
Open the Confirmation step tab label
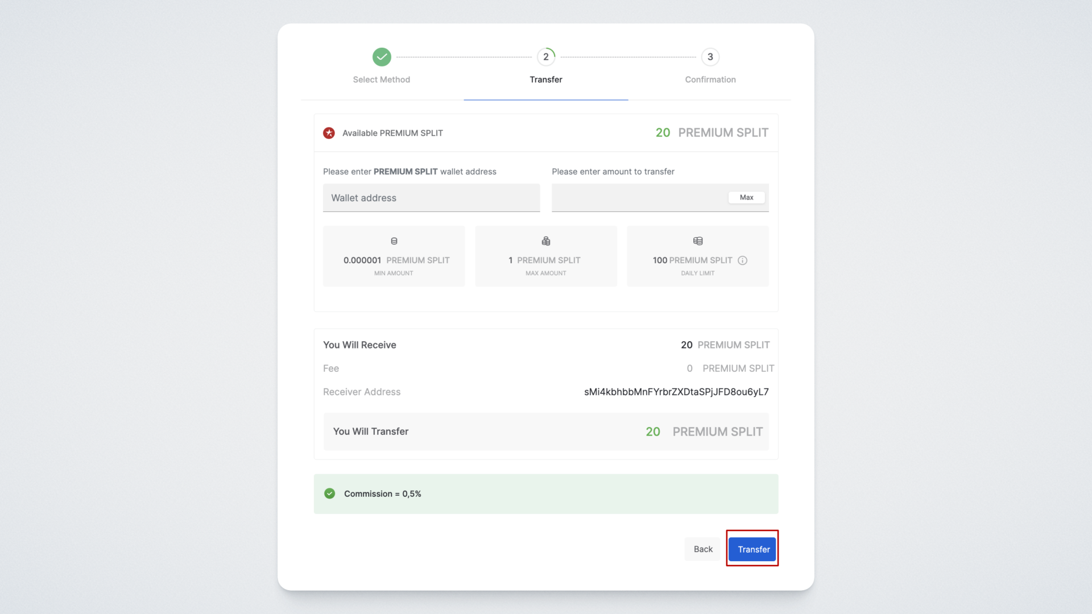[710, 80]
